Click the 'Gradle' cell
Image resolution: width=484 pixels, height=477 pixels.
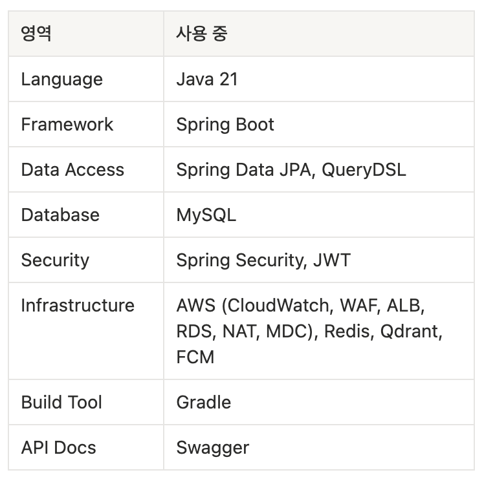coord(319,402)
